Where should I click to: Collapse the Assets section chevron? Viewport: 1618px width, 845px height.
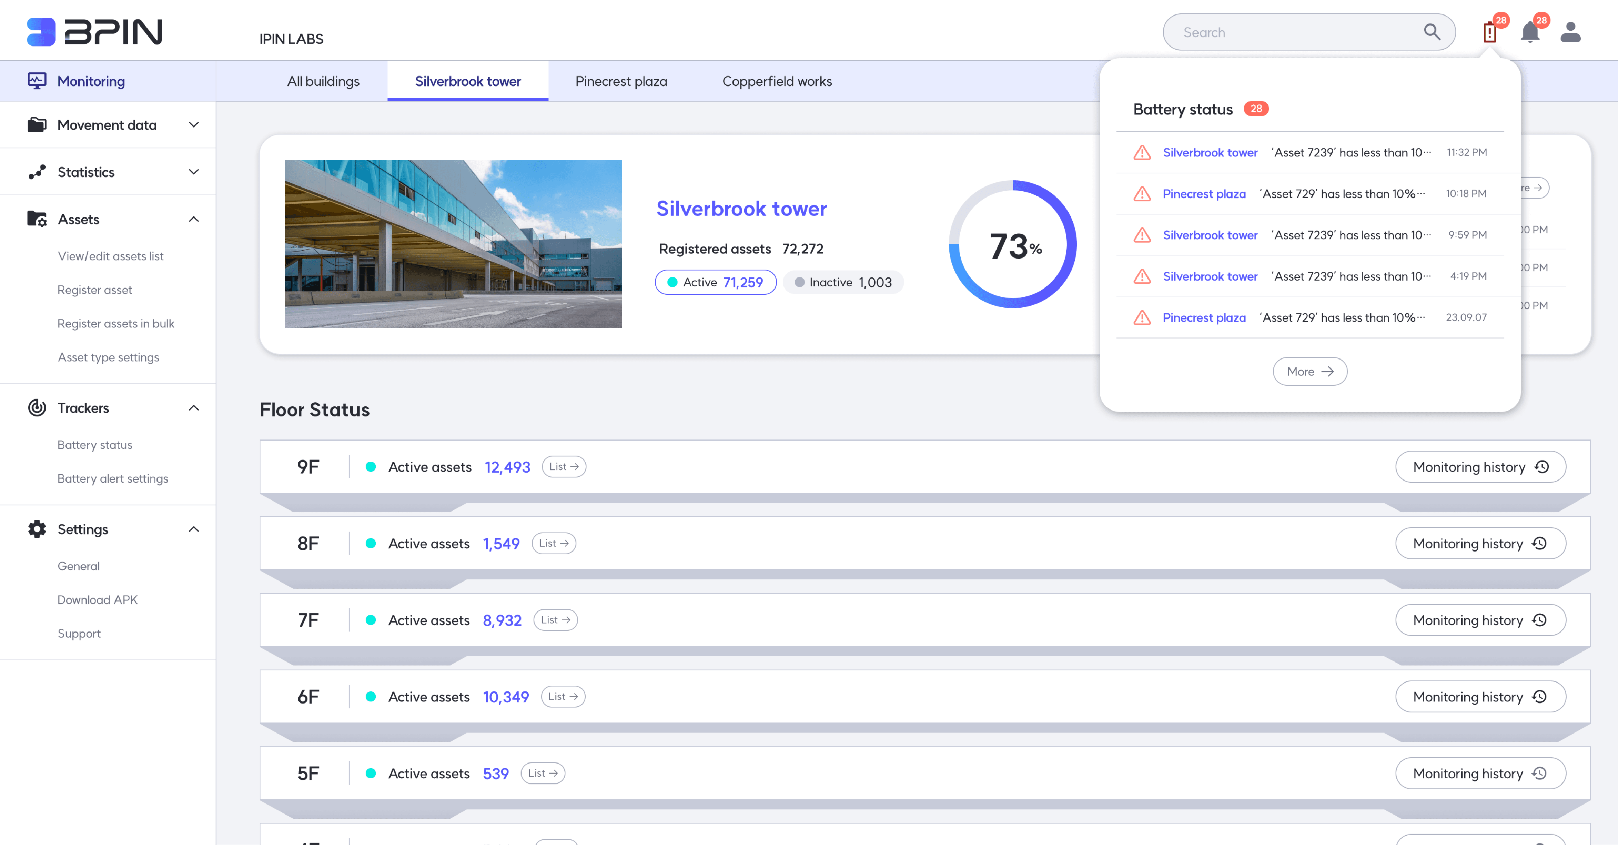[194, 219]
